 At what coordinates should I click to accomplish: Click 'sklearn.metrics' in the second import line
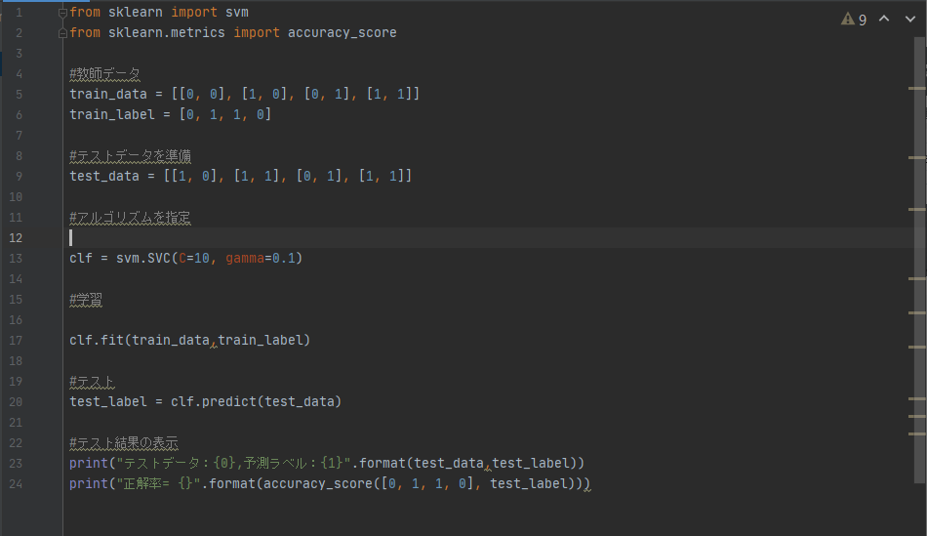166,32
